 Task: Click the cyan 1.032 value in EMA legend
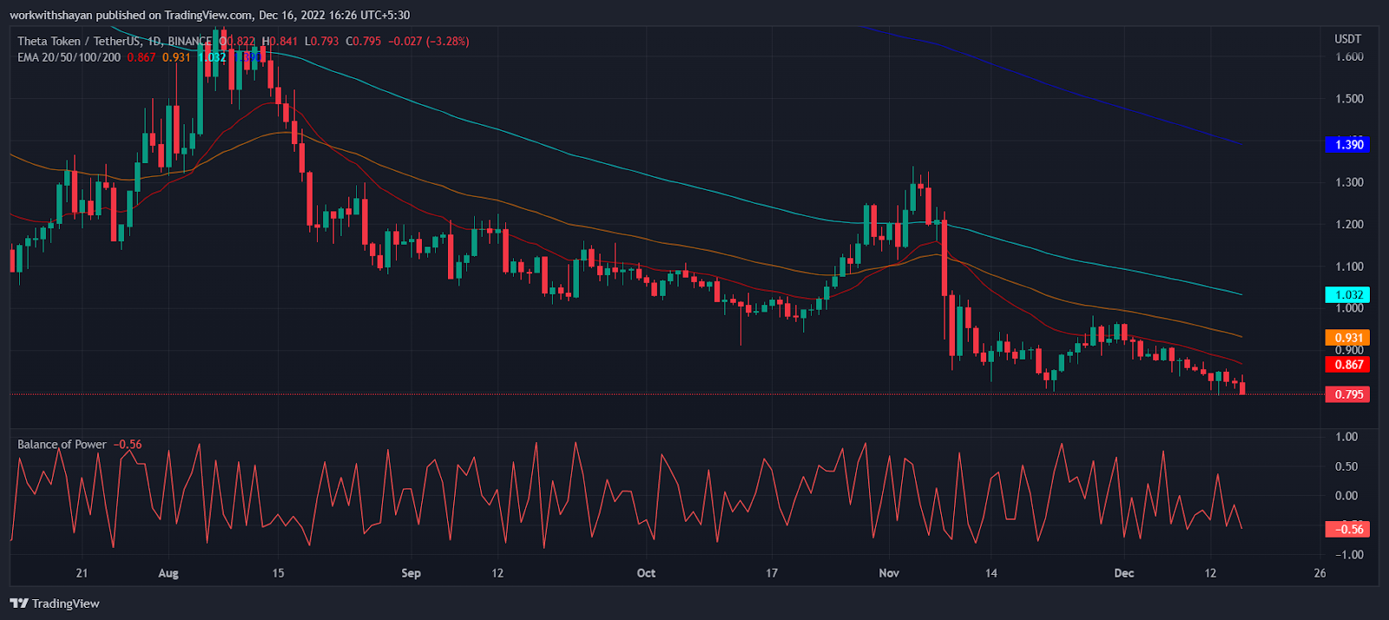click(212, 57)
